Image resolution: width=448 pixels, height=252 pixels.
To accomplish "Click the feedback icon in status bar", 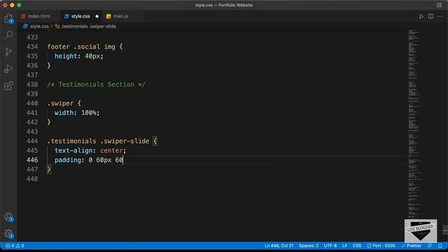I will click(x=430, y=246).
